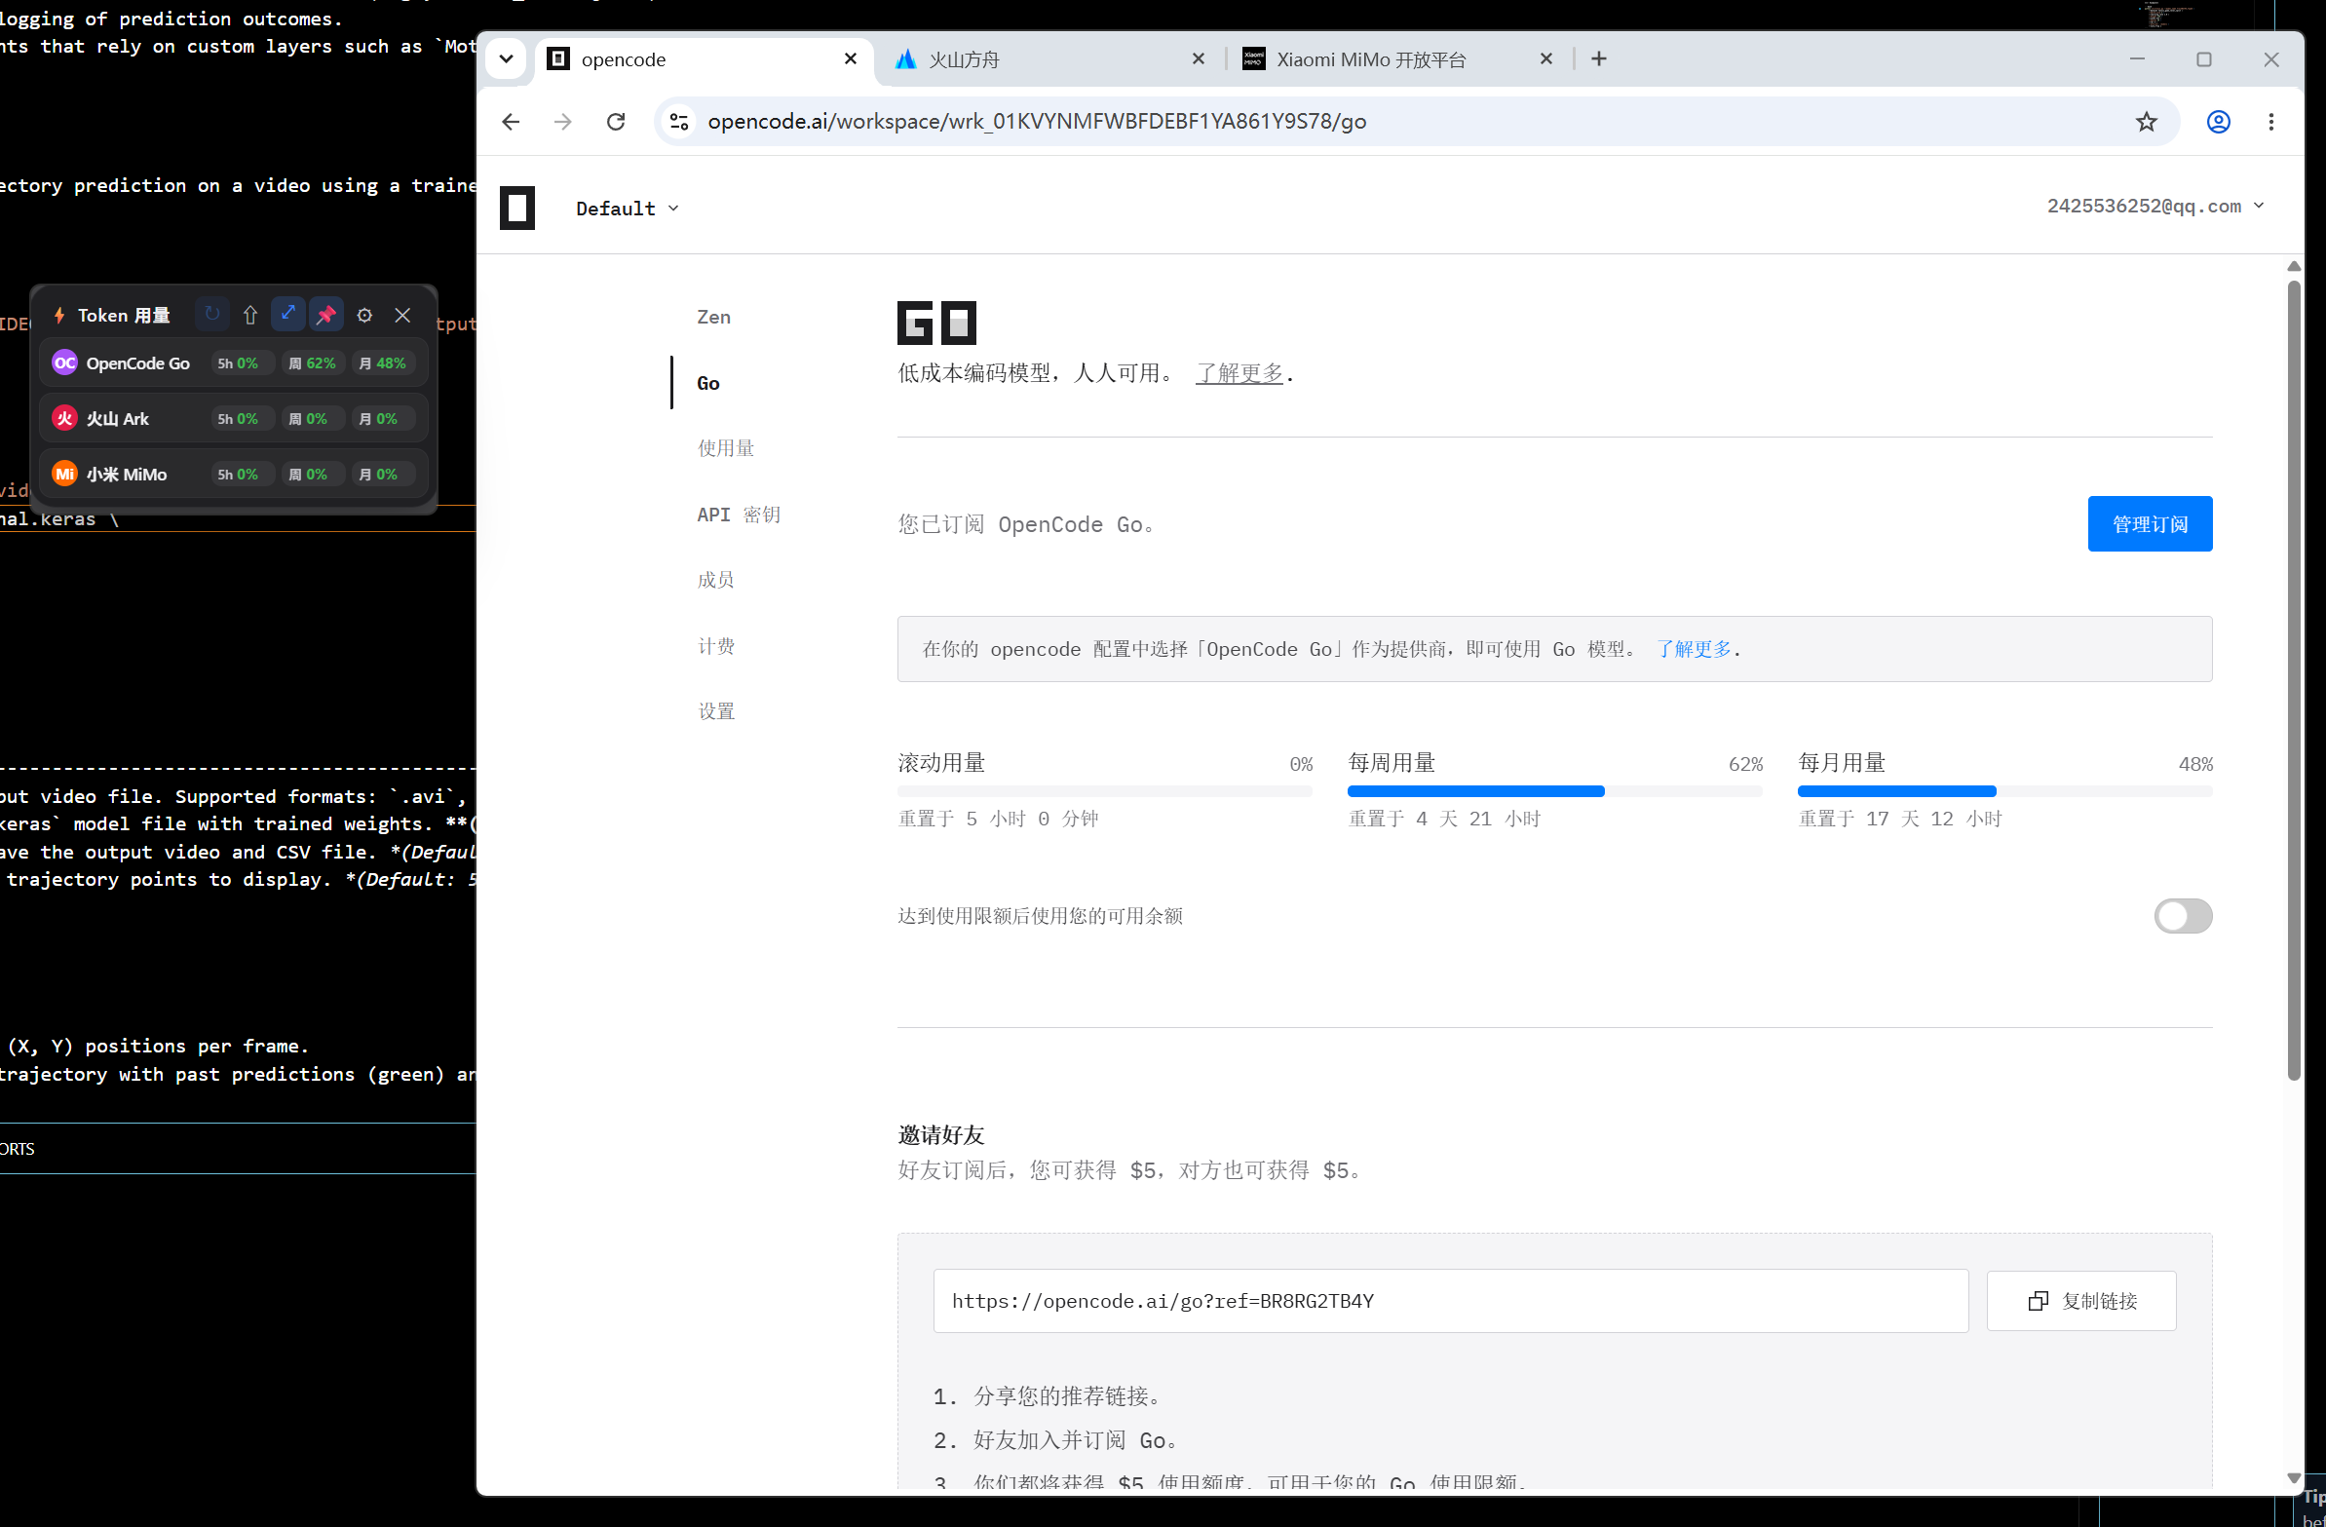
Task: Reload the opencode page
Action: 616,121
